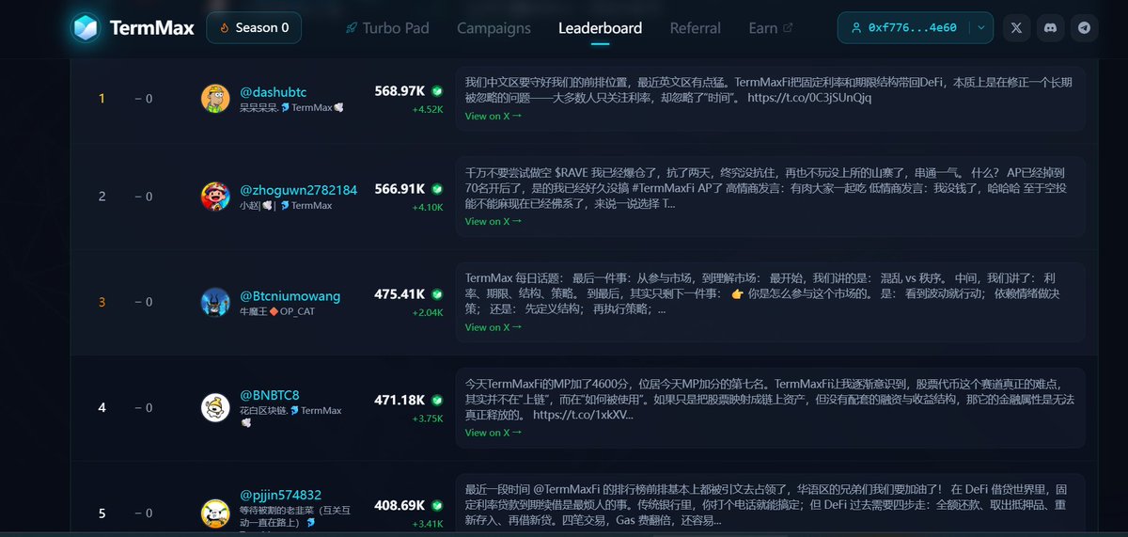Open the Season 0 selector

click(x=254, y=27)
